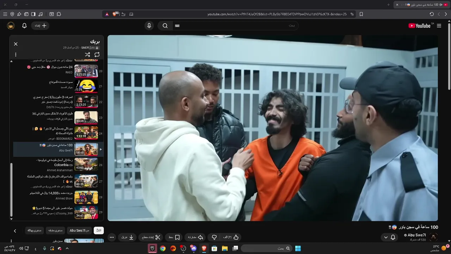Toggle playlist loop
Viewport: 451px width, 254px height.
tap(97, 55)
